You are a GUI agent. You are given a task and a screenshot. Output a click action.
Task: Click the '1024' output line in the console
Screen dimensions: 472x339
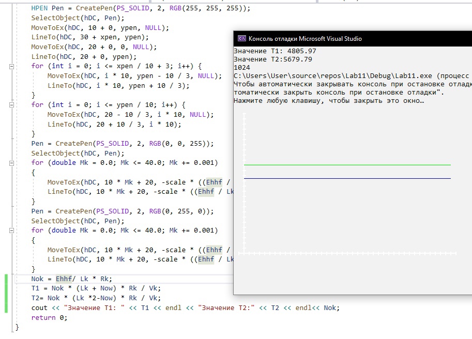242,67
